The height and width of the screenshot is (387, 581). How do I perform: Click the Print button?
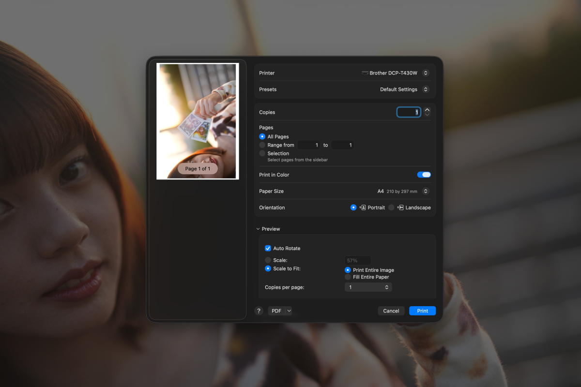[x=422, y=311]
